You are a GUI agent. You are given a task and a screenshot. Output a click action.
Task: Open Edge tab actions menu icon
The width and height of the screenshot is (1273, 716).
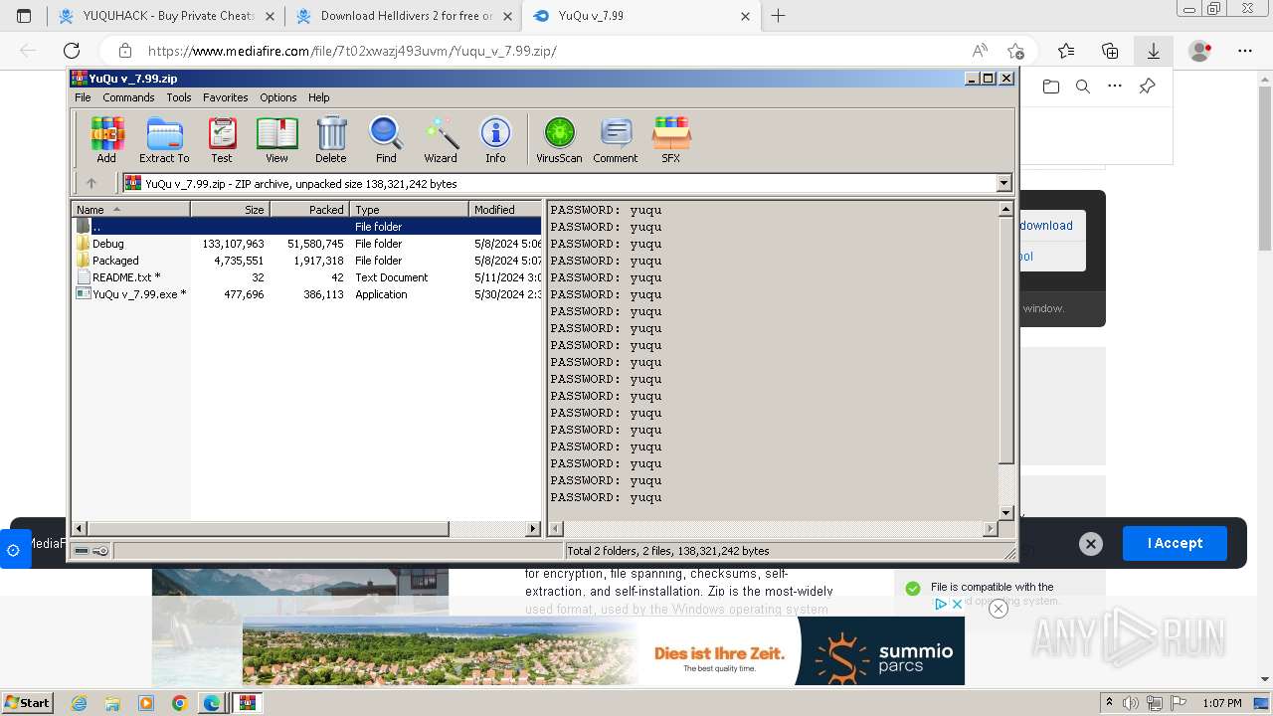point(24,16)
